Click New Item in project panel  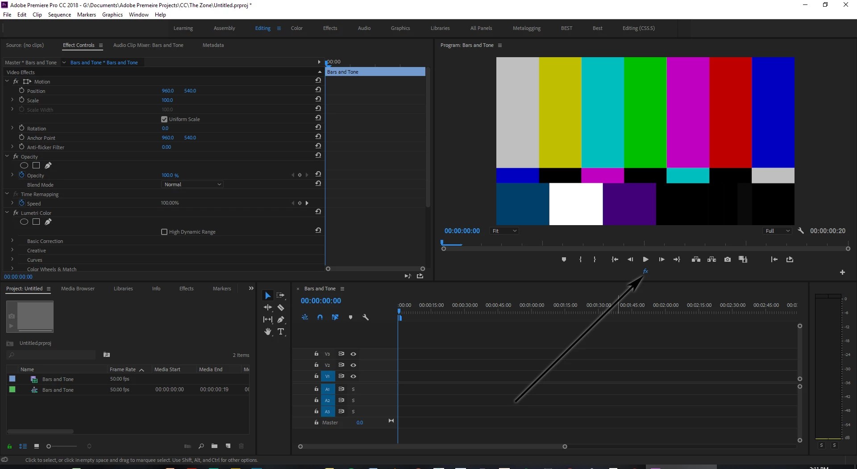[x=228, y=446]
